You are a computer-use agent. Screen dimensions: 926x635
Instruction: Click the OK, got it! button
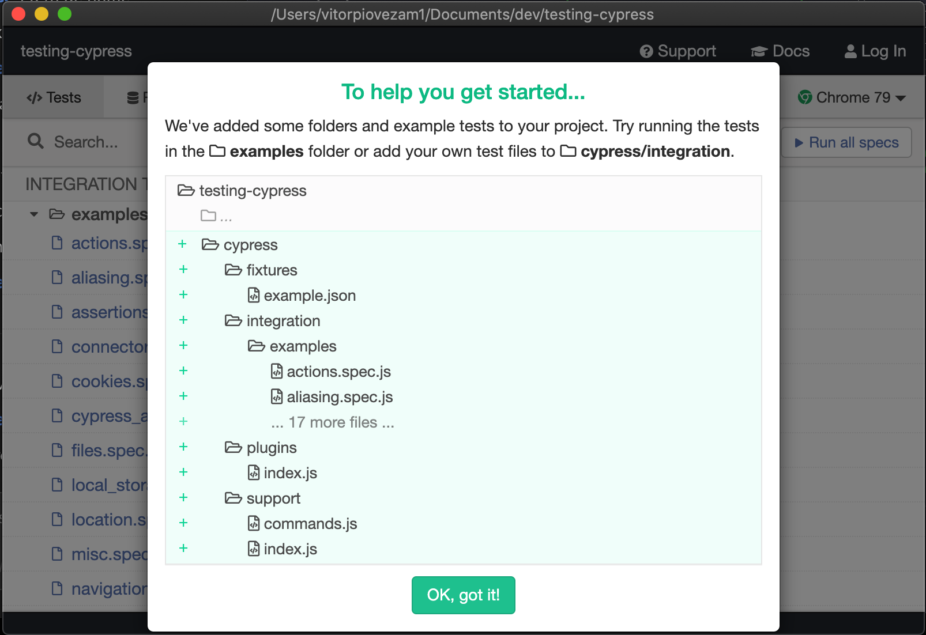click(463, 595)
